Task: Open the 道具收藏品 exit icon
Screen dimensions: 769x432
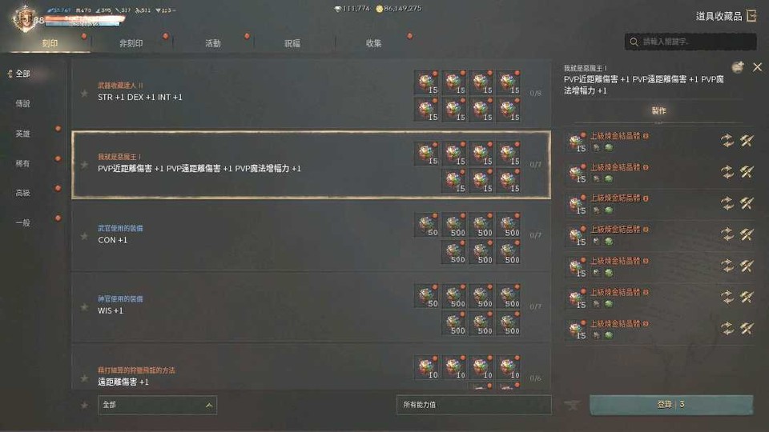Action: [x=751, y=16]
